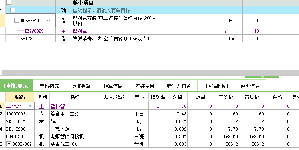Open the ellipsis button beside D05-B-11
299x150 pixels.
49,20
